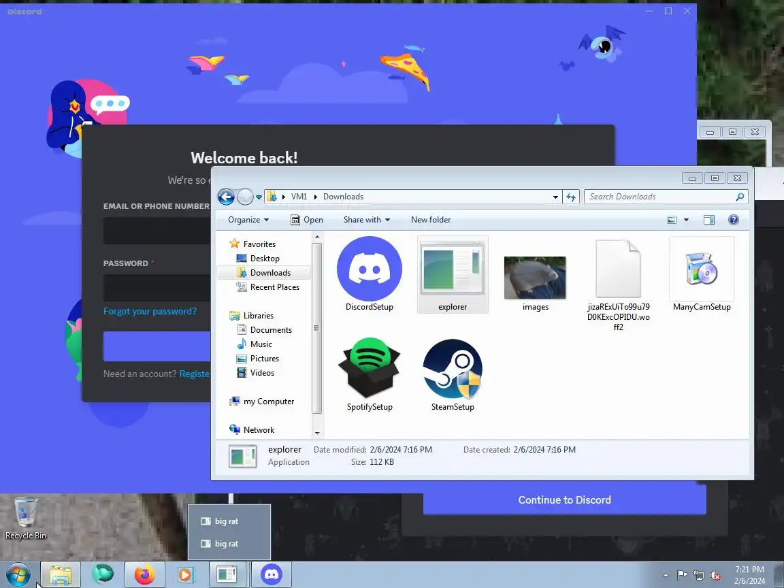This screenshot has width=784, height=588.
Task: Open the SteamSetup installer icon
Action: 453,369
